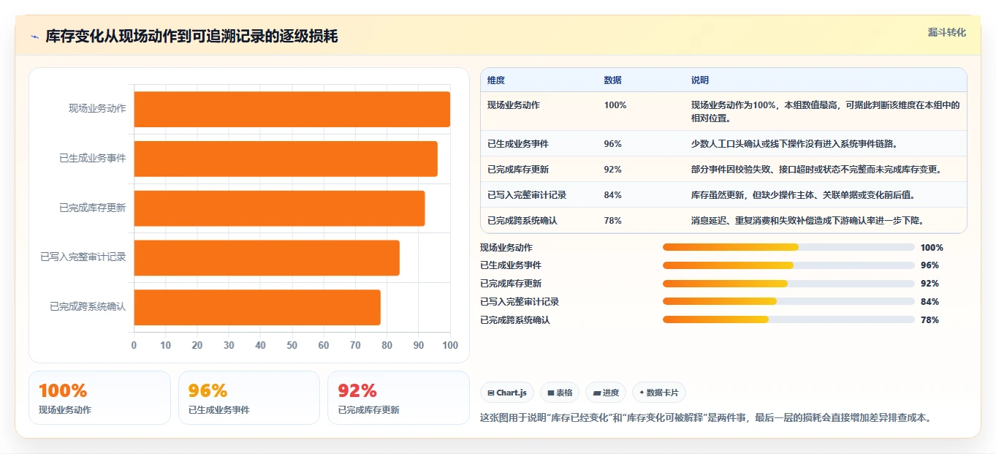Click the 已完成库存更新 progress bar

tap(788, 284)
